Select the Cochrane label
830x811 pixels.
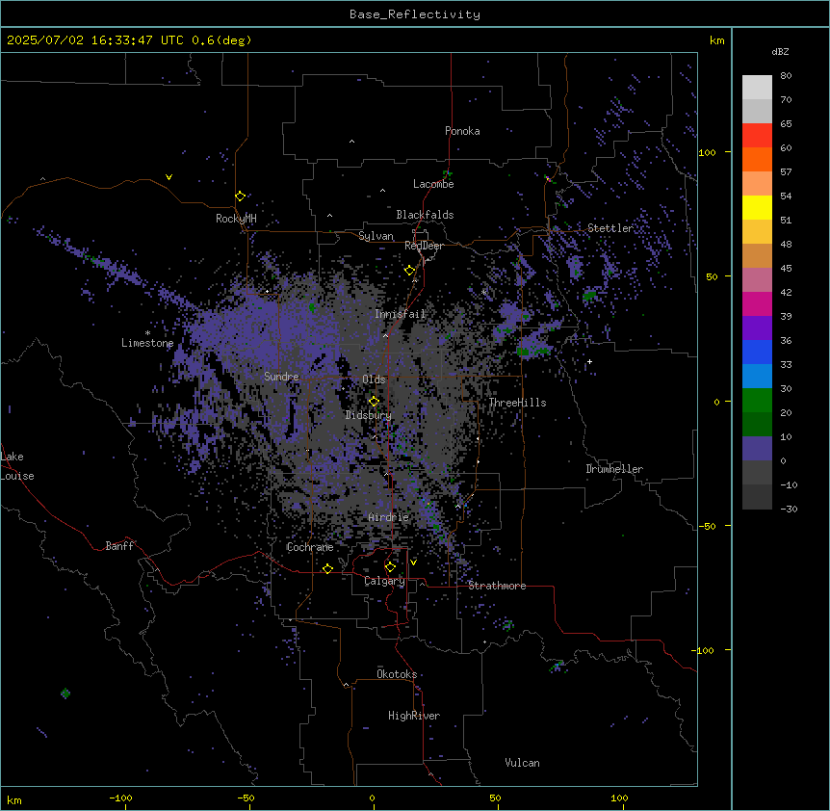point(310,547)
